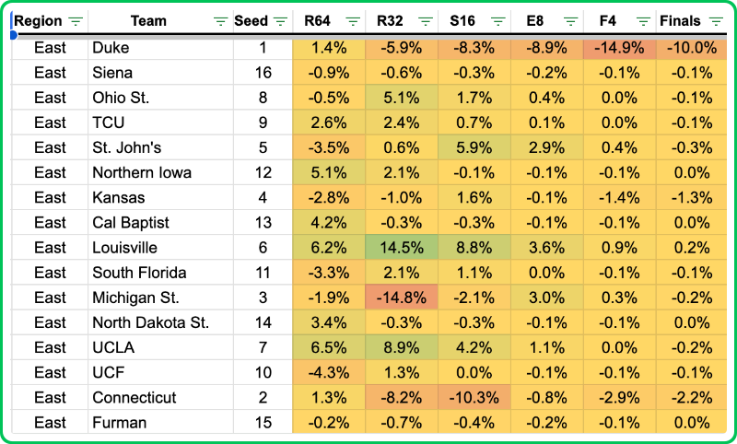Select seed 16 cell for Siena
The image size is (737, 444).
(x=263, y=72)
